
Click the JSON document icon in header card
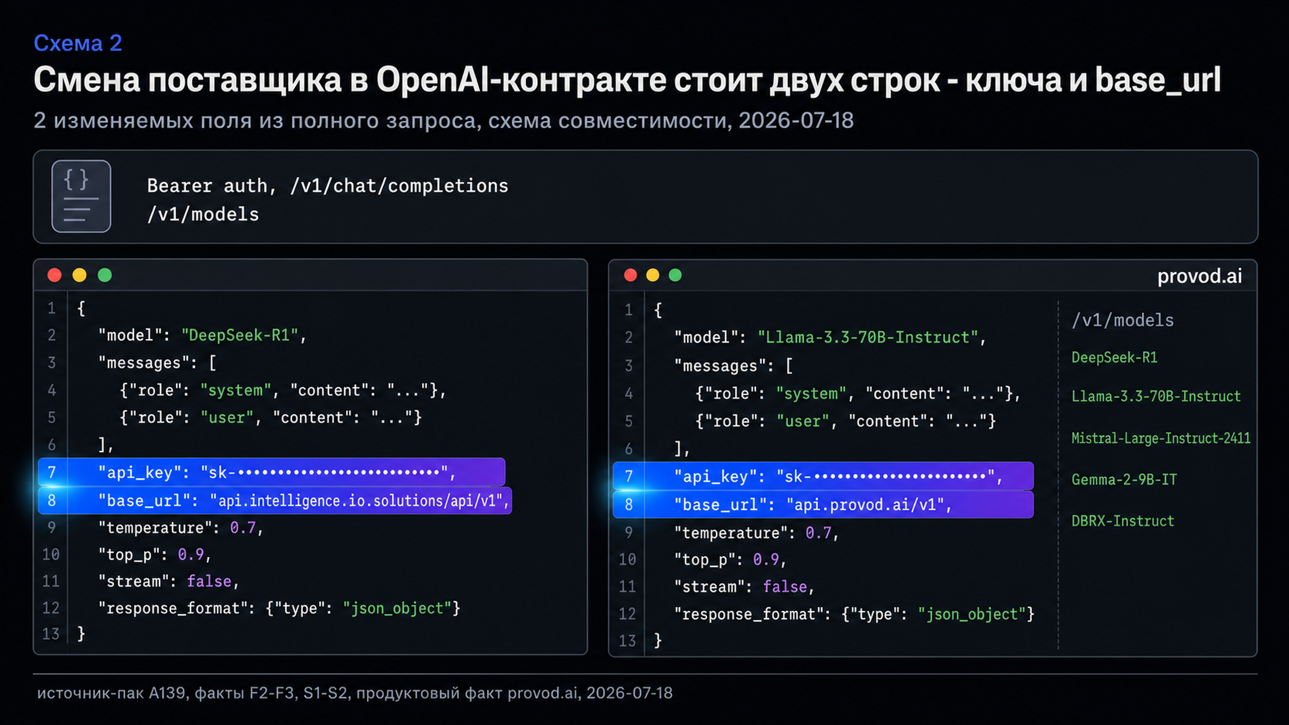click(81, 196)
